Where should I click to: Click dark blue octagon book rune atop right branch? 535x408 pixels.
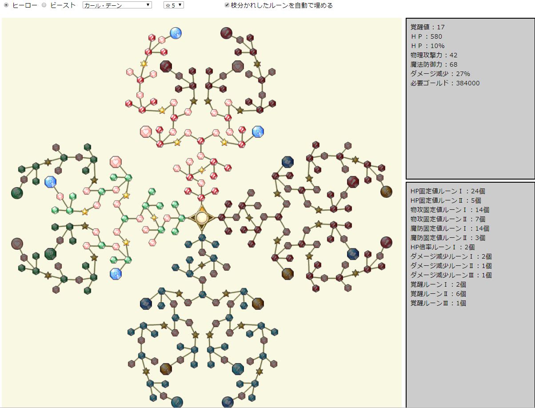287,162
